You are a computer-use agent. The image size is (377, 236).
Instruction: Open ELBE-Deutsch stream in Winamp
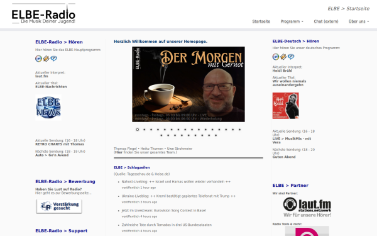point(283,57)
